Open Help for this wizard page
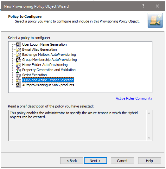 coord(150,160)
